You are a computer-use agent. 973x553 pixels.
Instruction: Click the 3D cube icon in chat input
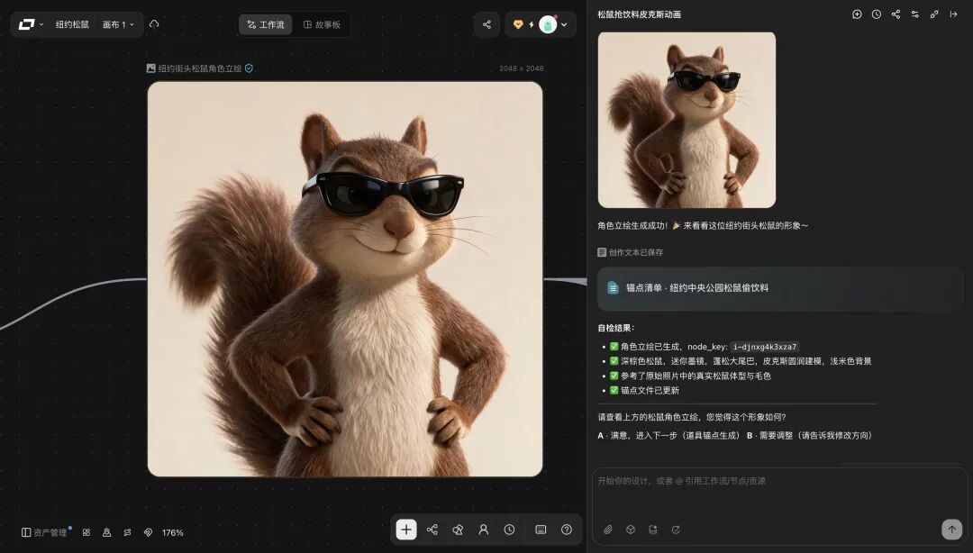coord(631,530)
